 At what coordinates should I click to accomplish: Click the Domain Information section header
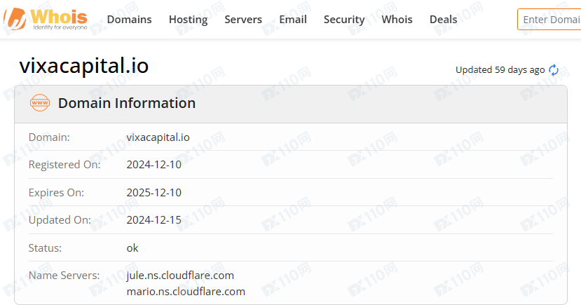(x=127, y=103)
